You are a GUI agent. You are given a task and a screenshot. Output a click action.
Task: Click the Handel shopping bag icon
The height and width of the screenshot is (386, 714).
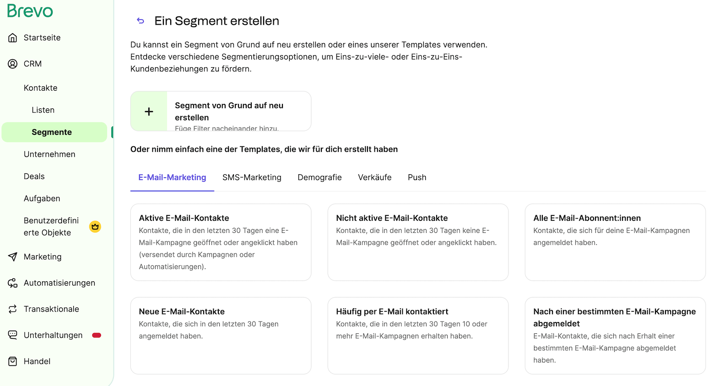click(x=13, y=361)
